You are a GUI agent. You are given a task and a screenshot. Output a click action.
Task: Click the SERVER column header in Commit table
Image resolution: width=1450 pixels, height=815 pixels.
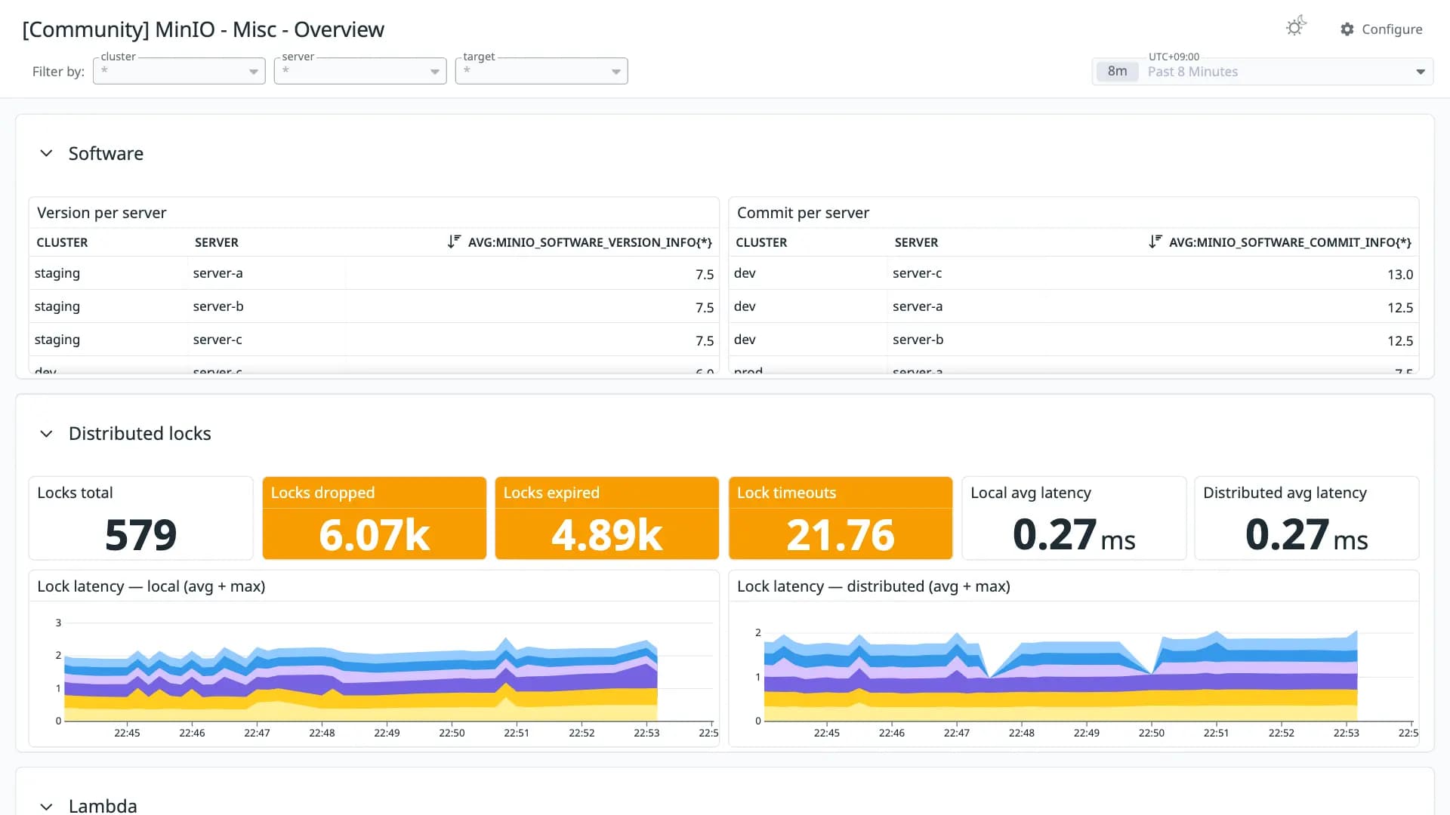(x=916, y=242)
